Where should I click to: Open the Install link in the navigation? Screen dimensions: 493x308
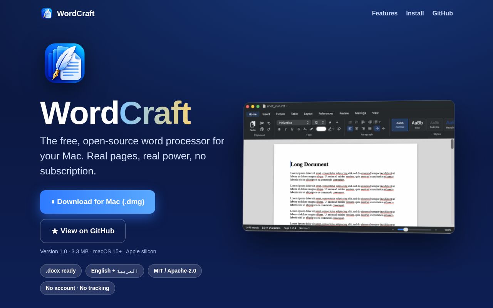(415, 13)
